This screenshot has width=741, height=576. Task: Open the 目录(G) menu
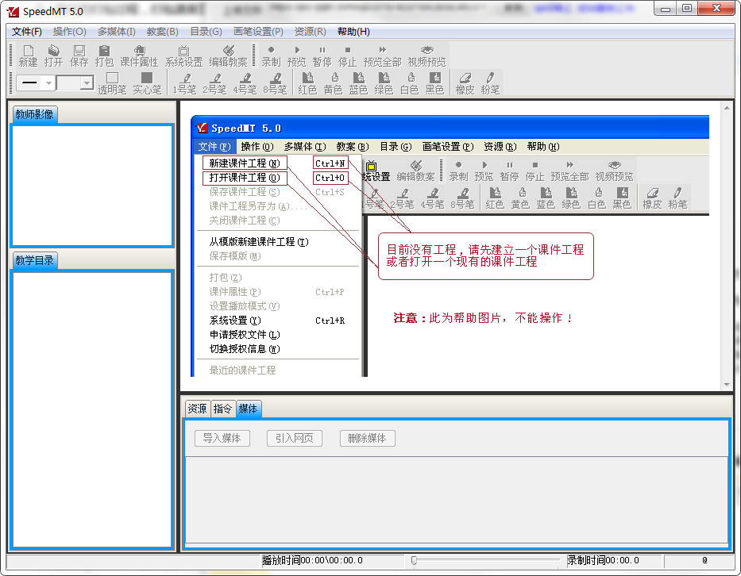point(206,32)
